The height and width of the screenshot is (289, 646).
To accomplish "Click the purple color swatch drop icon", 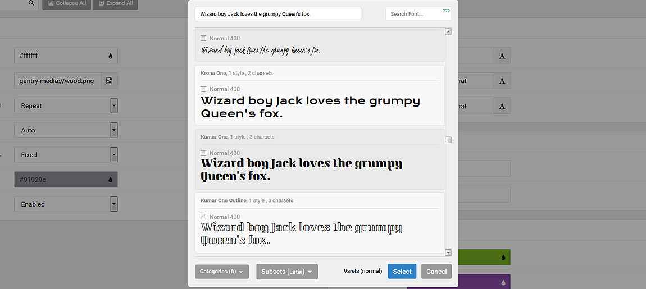I will pyautogui.click(x=503, y=282).
